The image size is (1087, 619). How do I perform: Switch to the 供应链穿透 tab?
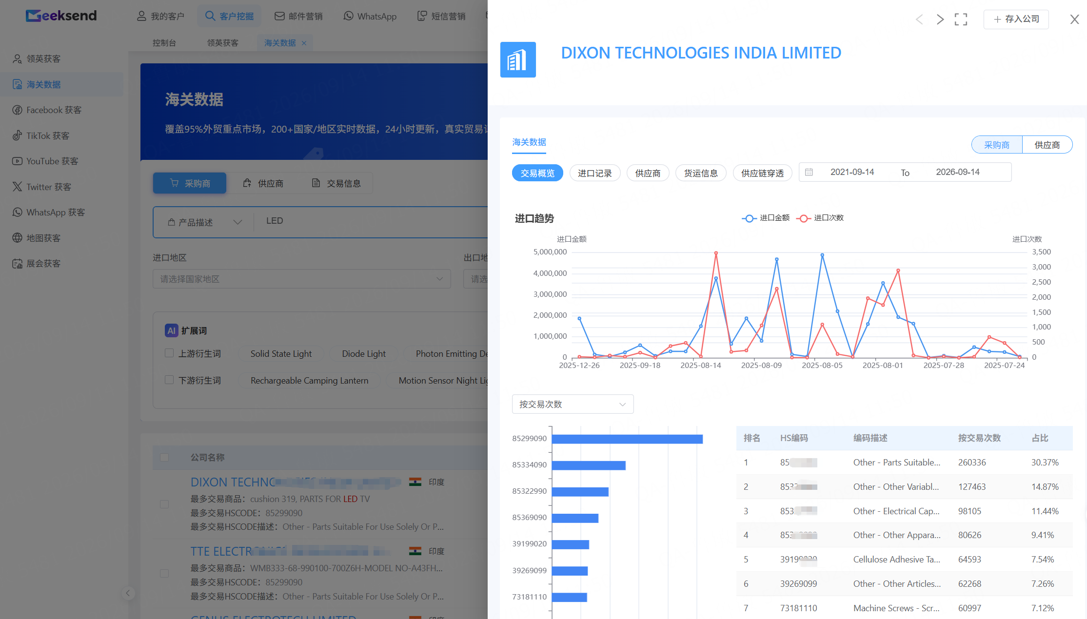click(x=762, y=173)
